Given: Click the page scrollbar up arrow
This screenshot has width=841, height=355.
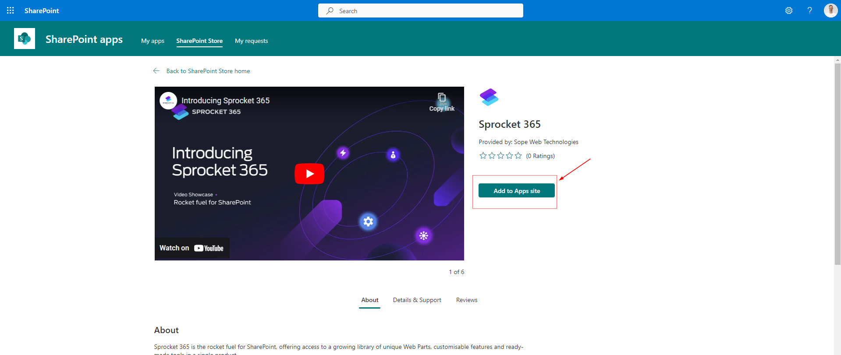Looking at the screenshot, I should [837, 60].
